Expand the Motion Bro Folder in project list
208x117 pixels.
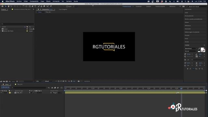pyautogui.click(x=1, y=31)
